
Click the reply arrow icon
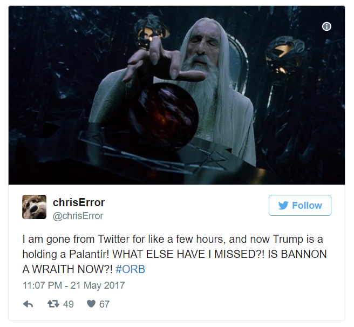point(28,304)
